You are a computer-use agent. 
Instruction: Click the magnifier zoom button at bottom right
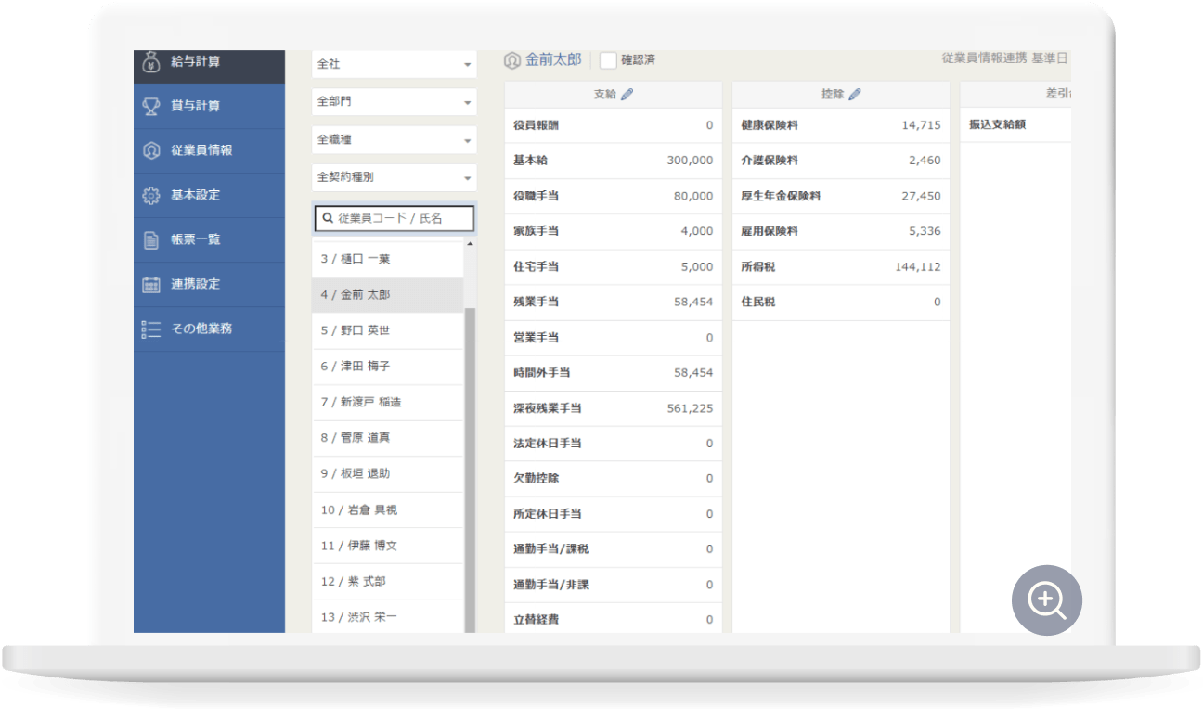point(1047,599)
